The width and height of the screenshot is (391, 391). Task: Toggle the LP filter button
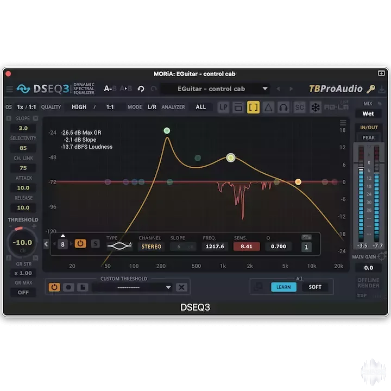pyautogui.click(x=223, y=107)
